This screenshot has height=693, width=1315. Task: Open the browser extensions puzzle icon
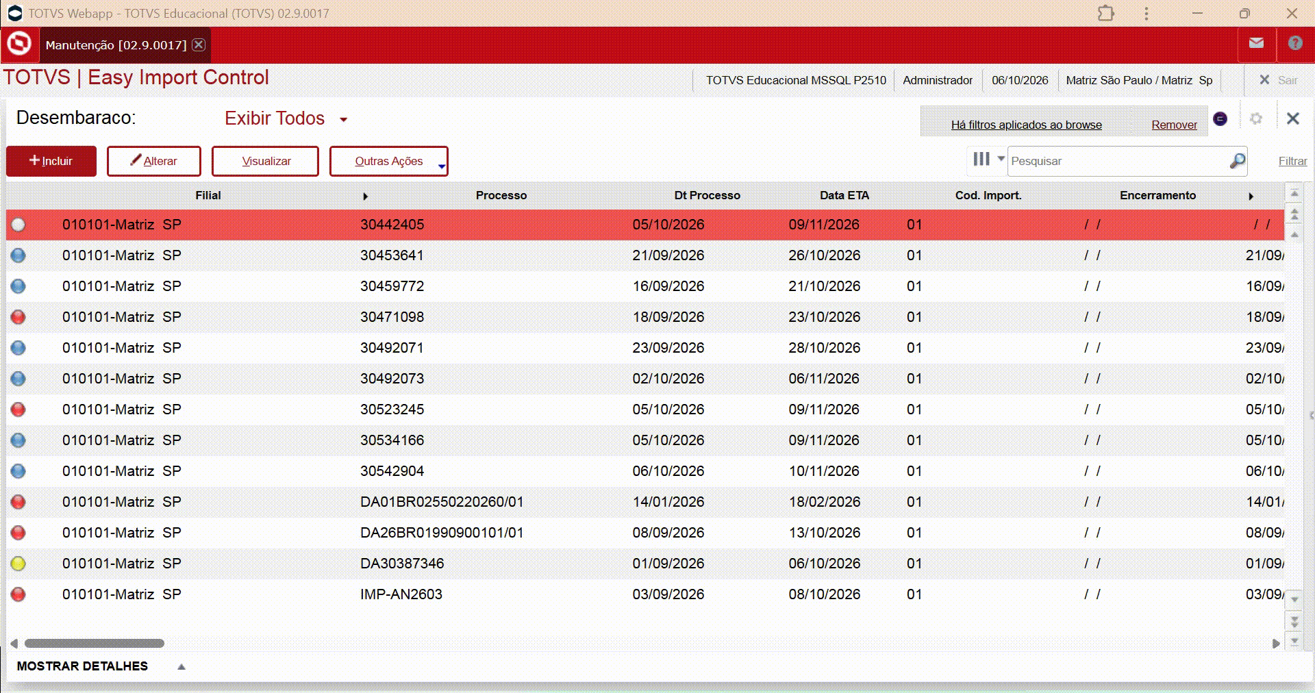click(x=1106, y=13)
